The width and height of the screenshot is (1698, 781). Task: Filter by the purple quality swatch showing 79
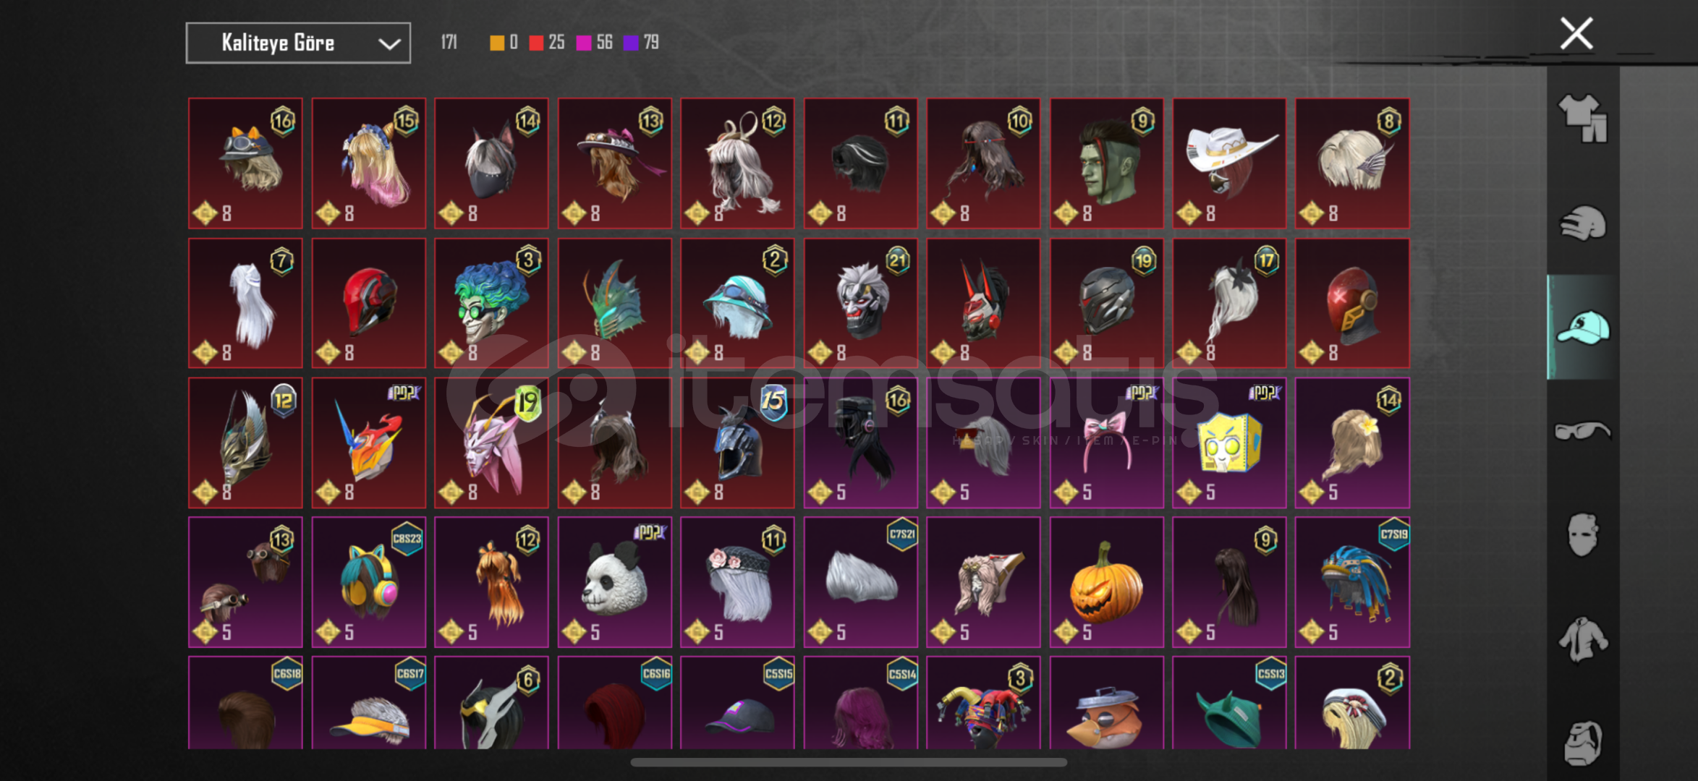631,43
